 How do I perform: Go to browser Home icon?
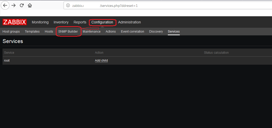[30, 5]
